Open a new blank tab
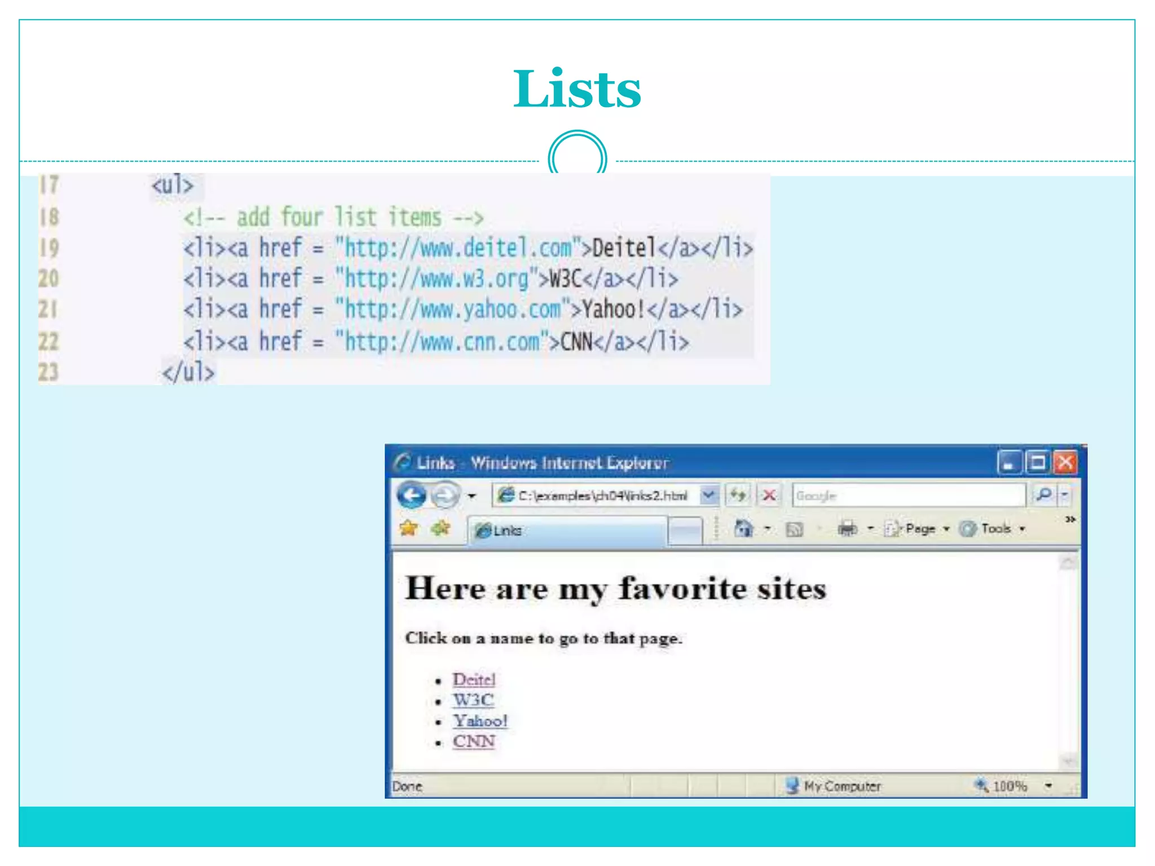Screen dimensions: 1155x866 tap(685, 531)
